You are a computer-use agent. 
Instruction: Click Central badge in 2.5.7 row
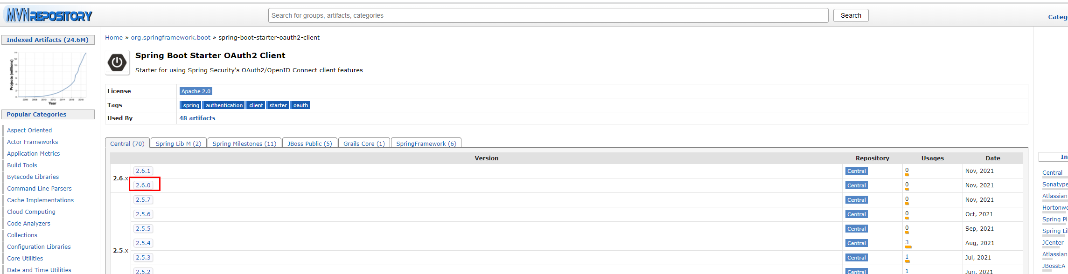(x=856, y=200)
